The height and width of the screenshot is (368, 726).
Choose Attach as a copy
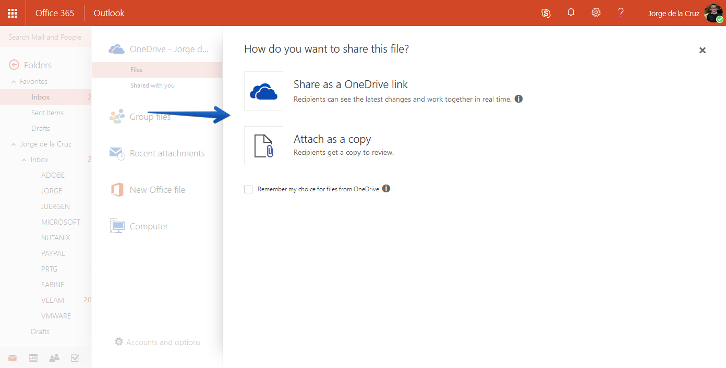click(332, 139)
